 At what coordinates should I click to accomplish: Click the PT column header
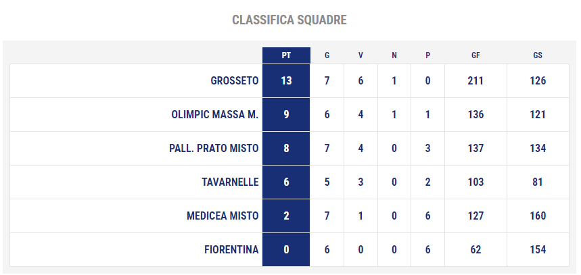286,55
